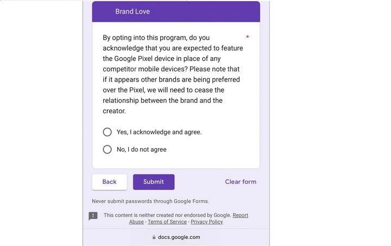Click the Google Pixel acknowledgment question text

pyautogui.click(x=173, y=74)
